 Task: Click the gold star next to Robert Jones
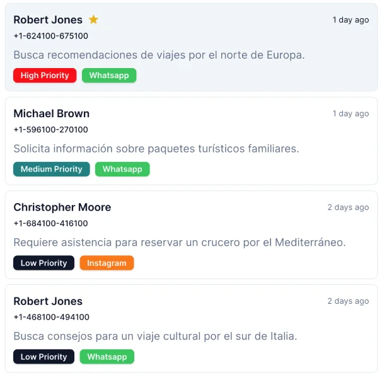[x=93, y=20]
